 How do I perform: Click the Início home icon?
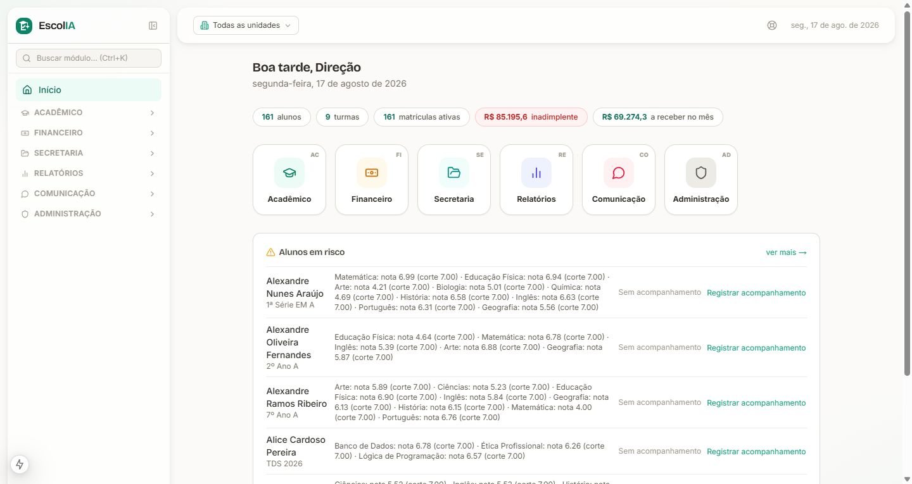27,90
